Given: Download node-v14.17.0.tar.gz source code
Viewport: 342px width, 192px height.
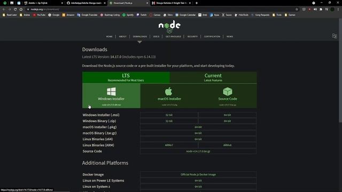Looking at the screenshot, I should [198, 151].
